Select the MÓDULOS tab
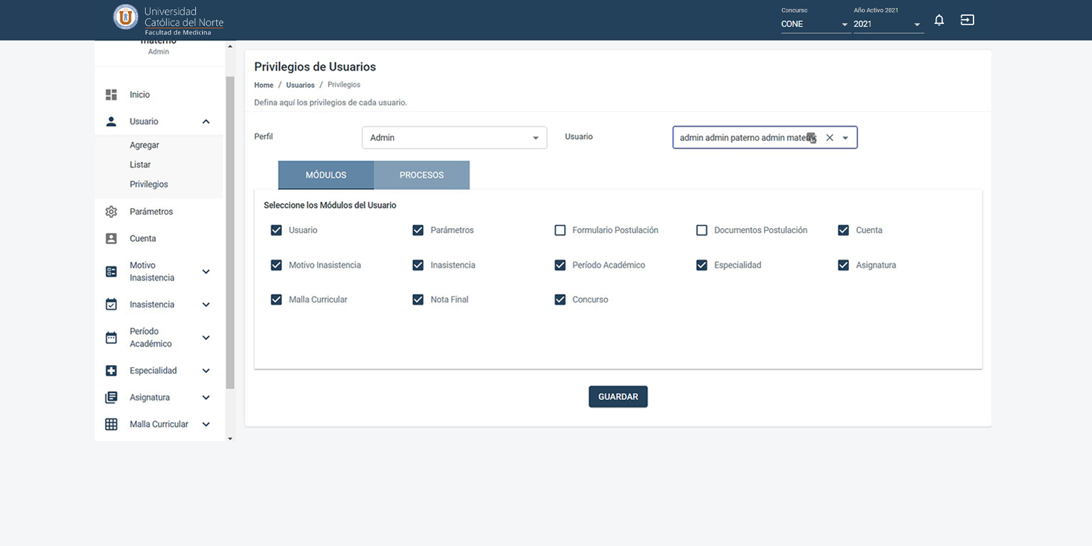This screenshot has width=1092, height=546. point(326,175)
